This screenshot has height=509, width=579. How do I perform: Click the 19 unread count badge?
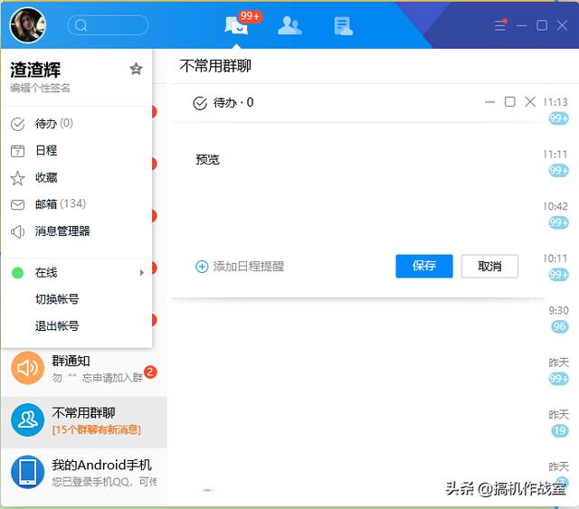click(560, 430)
